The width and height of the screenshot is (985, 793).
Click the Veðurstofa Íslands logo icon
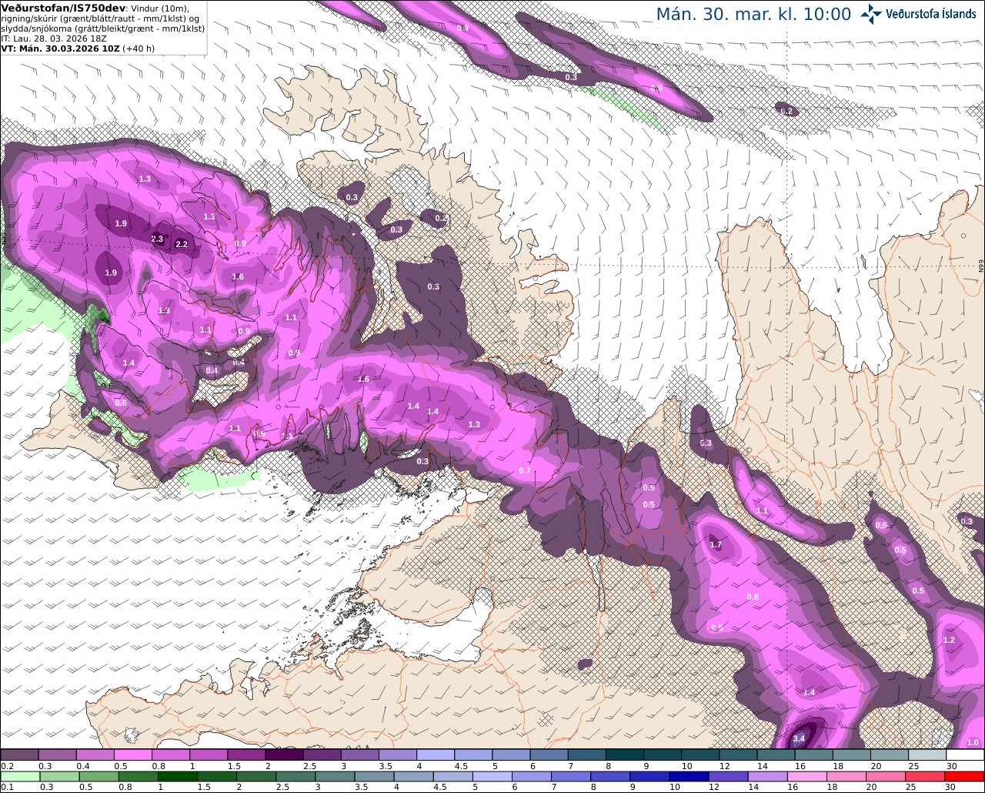coord(871,14)
